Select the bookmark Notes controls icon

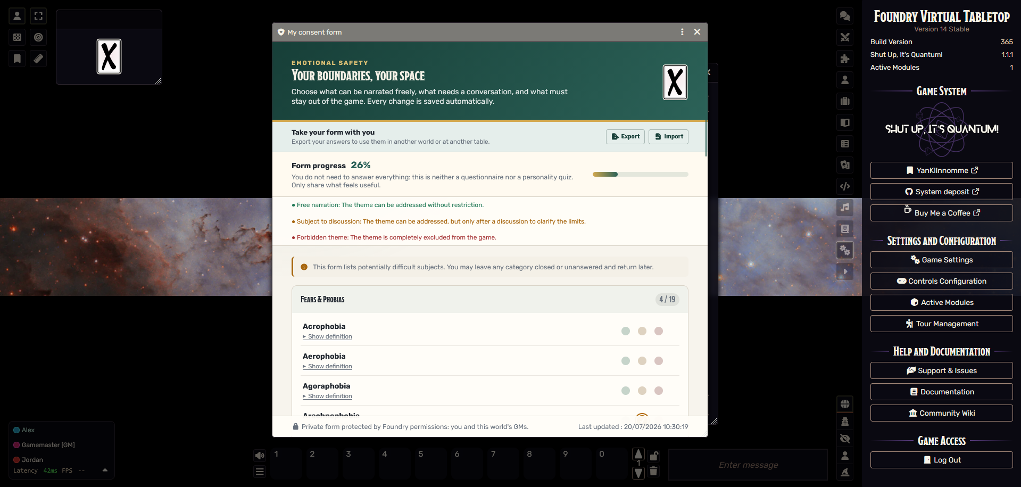tap(17, 59)
